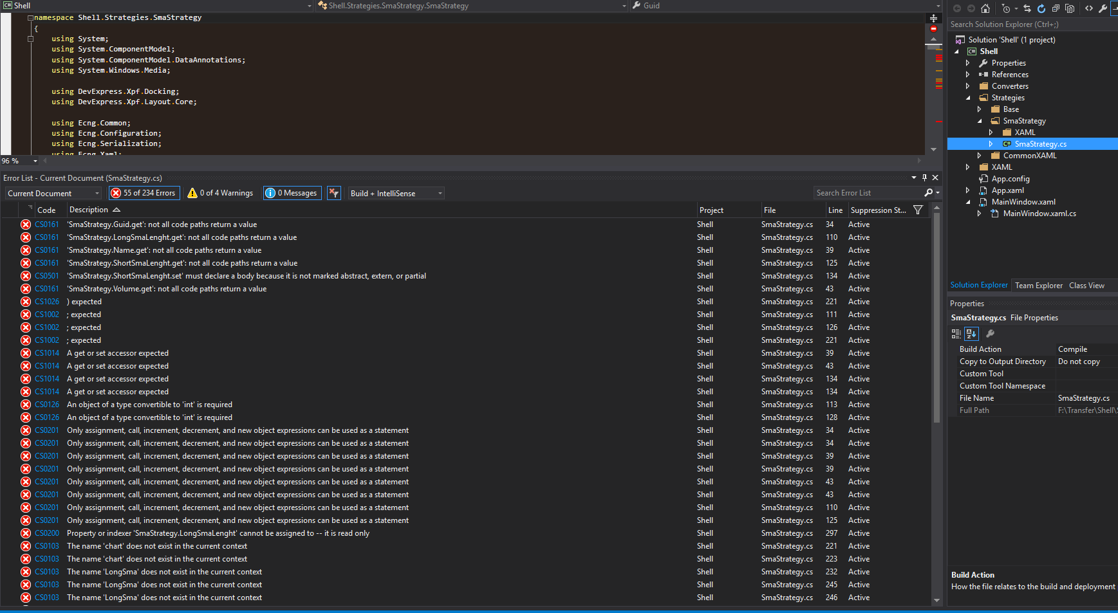Open Properties via the wrench icon
The width and height of the screenshot is (1118, 613).
[x=1103, y=8]
